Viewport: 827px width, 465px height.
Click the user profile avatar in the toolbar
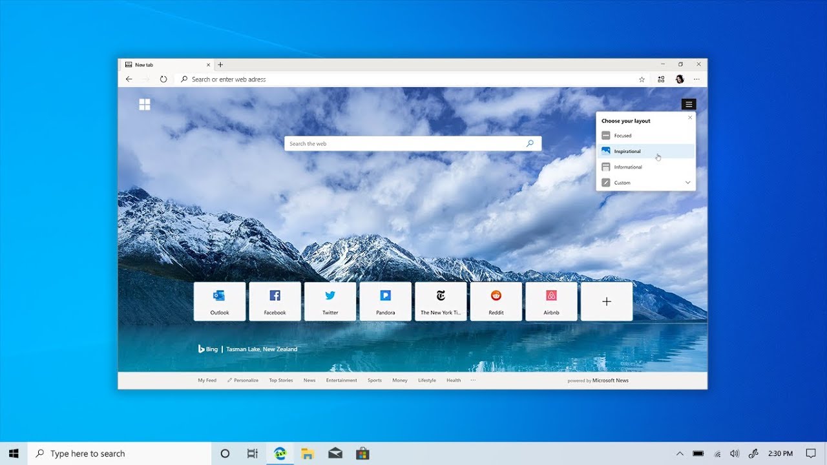point(680,79)
